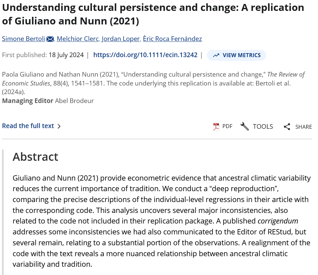Click the Abstract section heading
The width and height of the screenshot is (318, 275).
pos(35,156)
